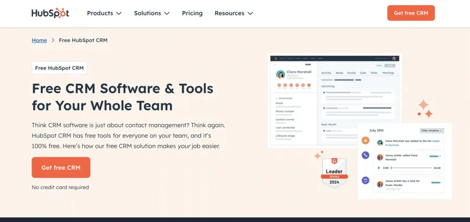Screen dimensions: 470x222
Task: Expand the Solutions navigation menu
Action: tap(151, 13)
